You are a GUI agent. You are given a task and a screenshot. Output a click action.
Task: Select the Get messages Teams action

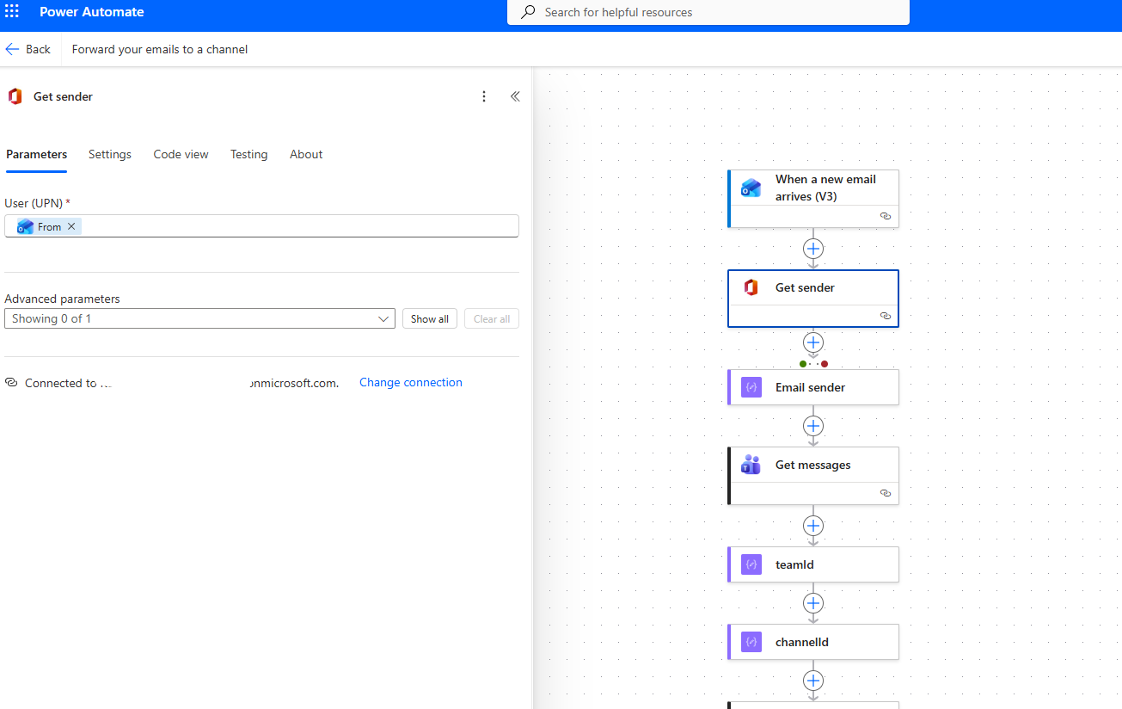coord(812,465)
